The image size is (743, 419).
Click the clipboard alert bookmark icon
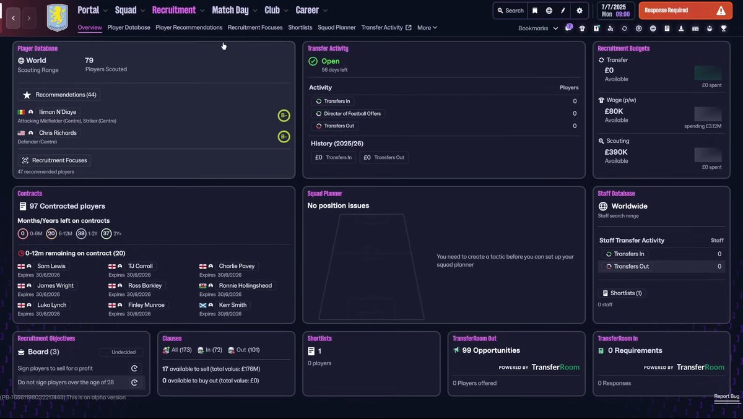[596, 28]
